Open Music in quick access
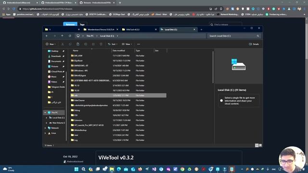Screen dimensions: 308x173 click(x=53, y=77)
